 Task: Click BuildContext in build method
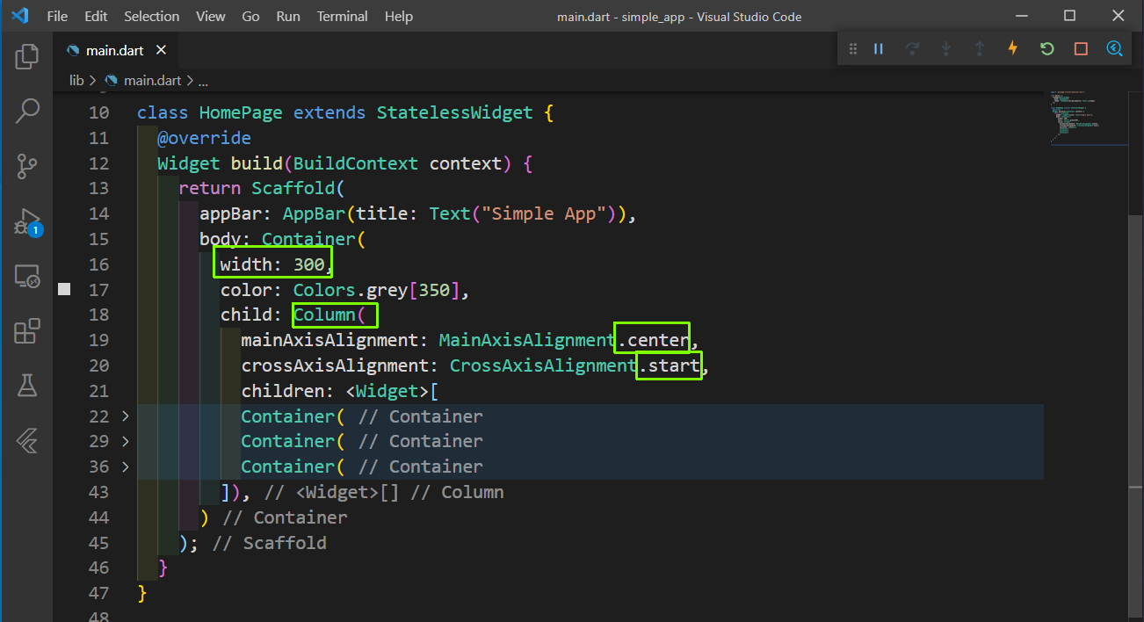click(x=356, y=163)
